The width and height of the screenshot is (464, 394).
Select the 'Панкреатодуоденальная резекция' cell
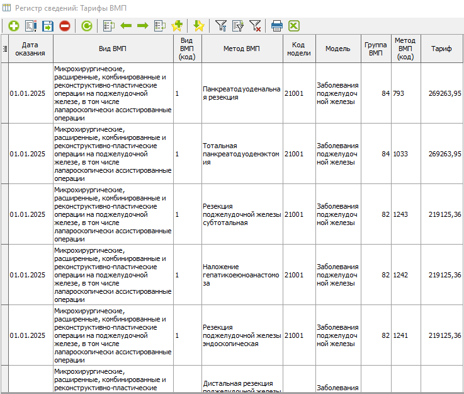pos(242,93)
